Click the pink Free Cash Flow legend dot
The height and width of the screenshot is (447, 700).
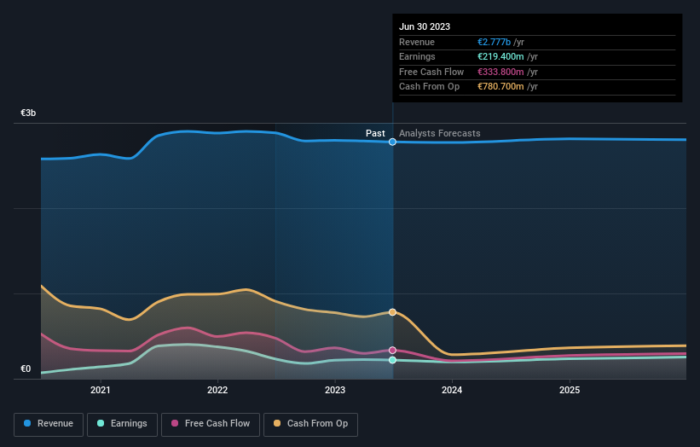coord(175,423)
